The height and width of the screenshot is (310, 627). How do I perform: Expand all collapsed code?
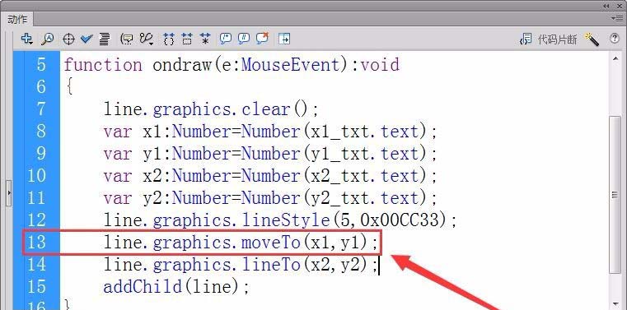click(205, 39)
